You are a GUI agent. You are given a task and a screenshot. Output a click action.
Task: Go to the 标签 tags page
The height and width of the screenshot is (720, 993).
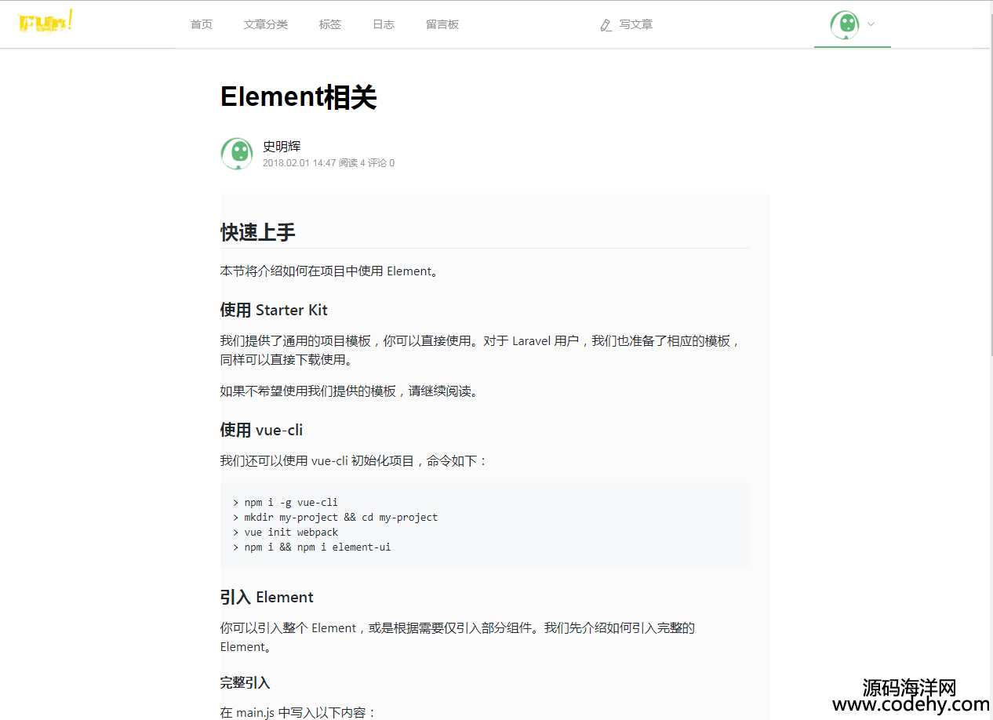tap(330, 24)
